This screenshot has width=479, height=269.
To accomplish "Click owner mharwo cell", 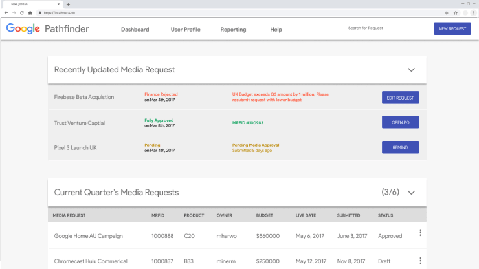I will [x=227, y=236].
